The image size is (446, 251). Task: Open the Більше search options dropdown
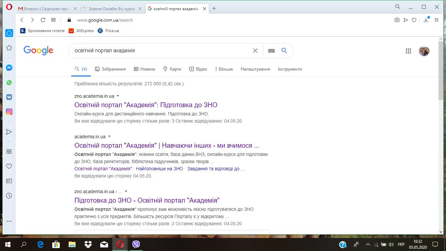click(x=224, y=69)
